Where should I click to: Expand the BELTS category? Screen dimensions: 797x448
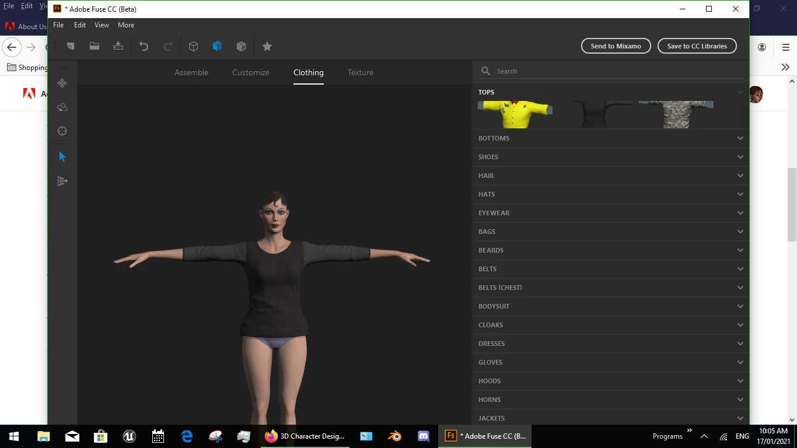[611, 269]
